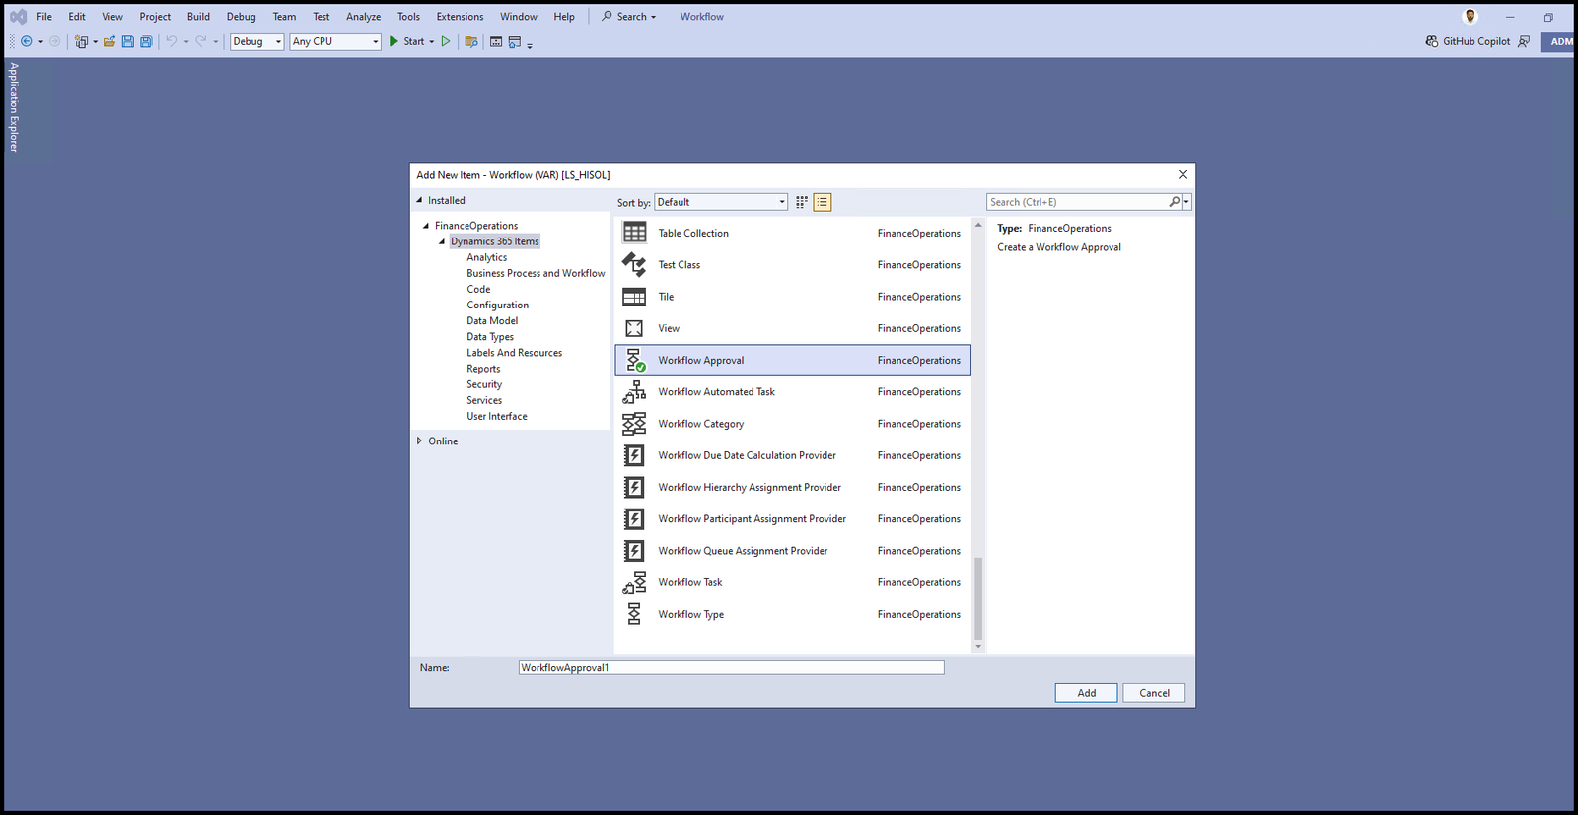
Task: Click the Undo toolbar icon
Action: 171,41
